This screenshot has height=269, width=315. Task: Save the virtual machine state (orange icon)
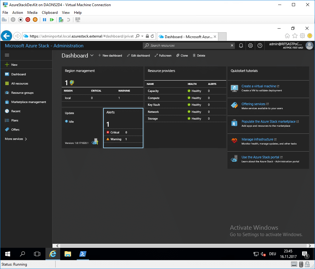(x=35, y=20)
